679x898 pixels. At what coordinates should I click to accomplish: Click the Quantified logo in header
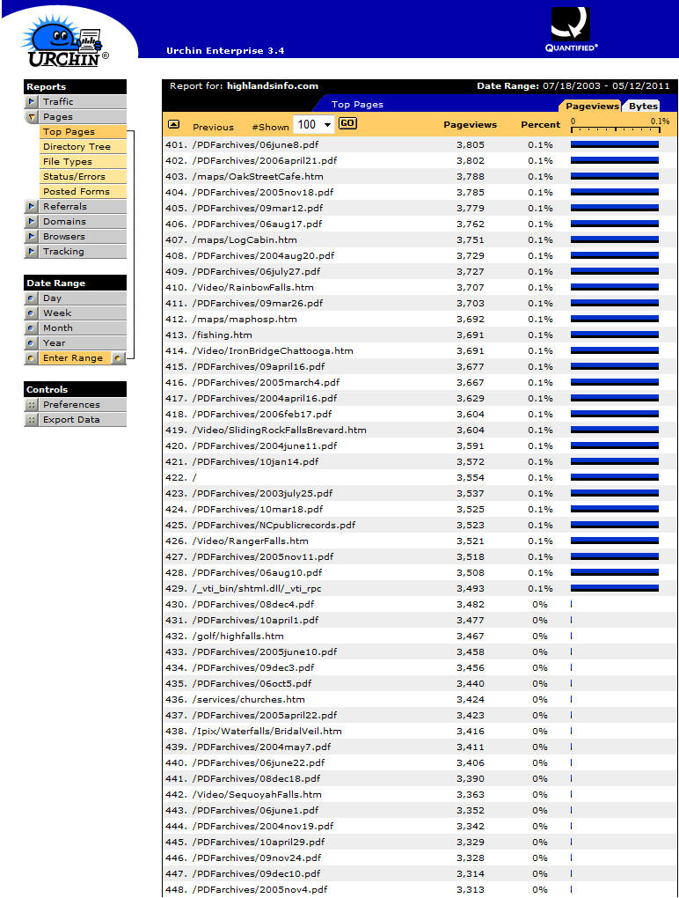tap(570, 29)
